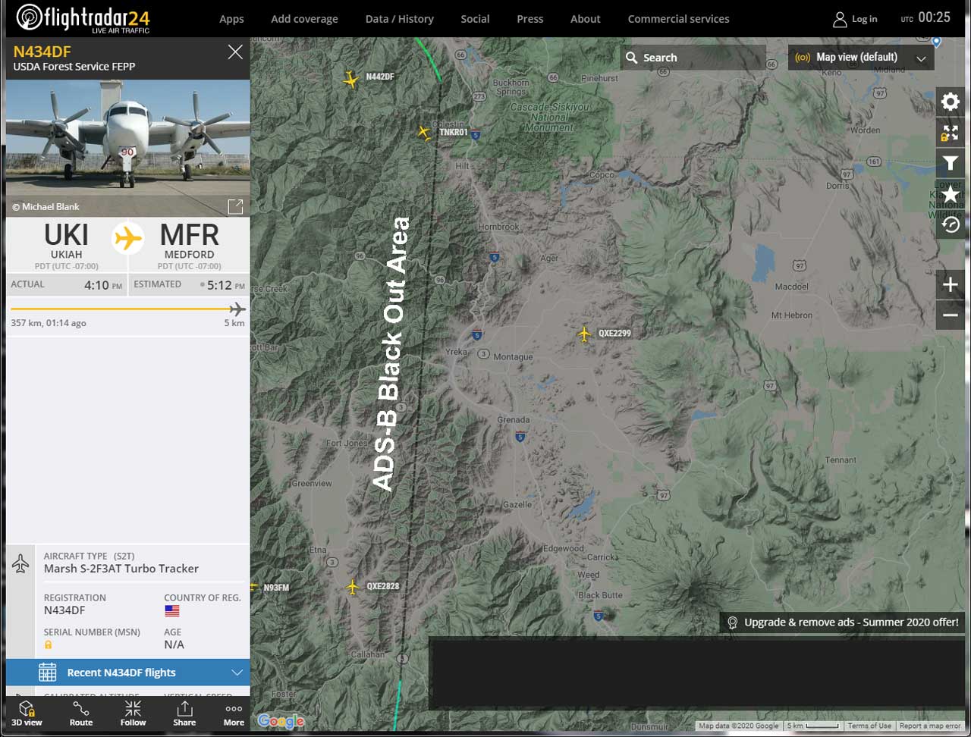
Task: Open the Press menu
Action: pos(529,19)
